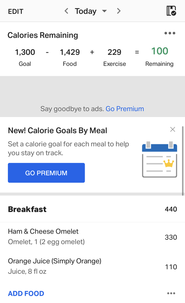The height and width of the screenshot is (303, 185).
Task: Open the diary complete icon at top right
Action: [x=171, y=11]
